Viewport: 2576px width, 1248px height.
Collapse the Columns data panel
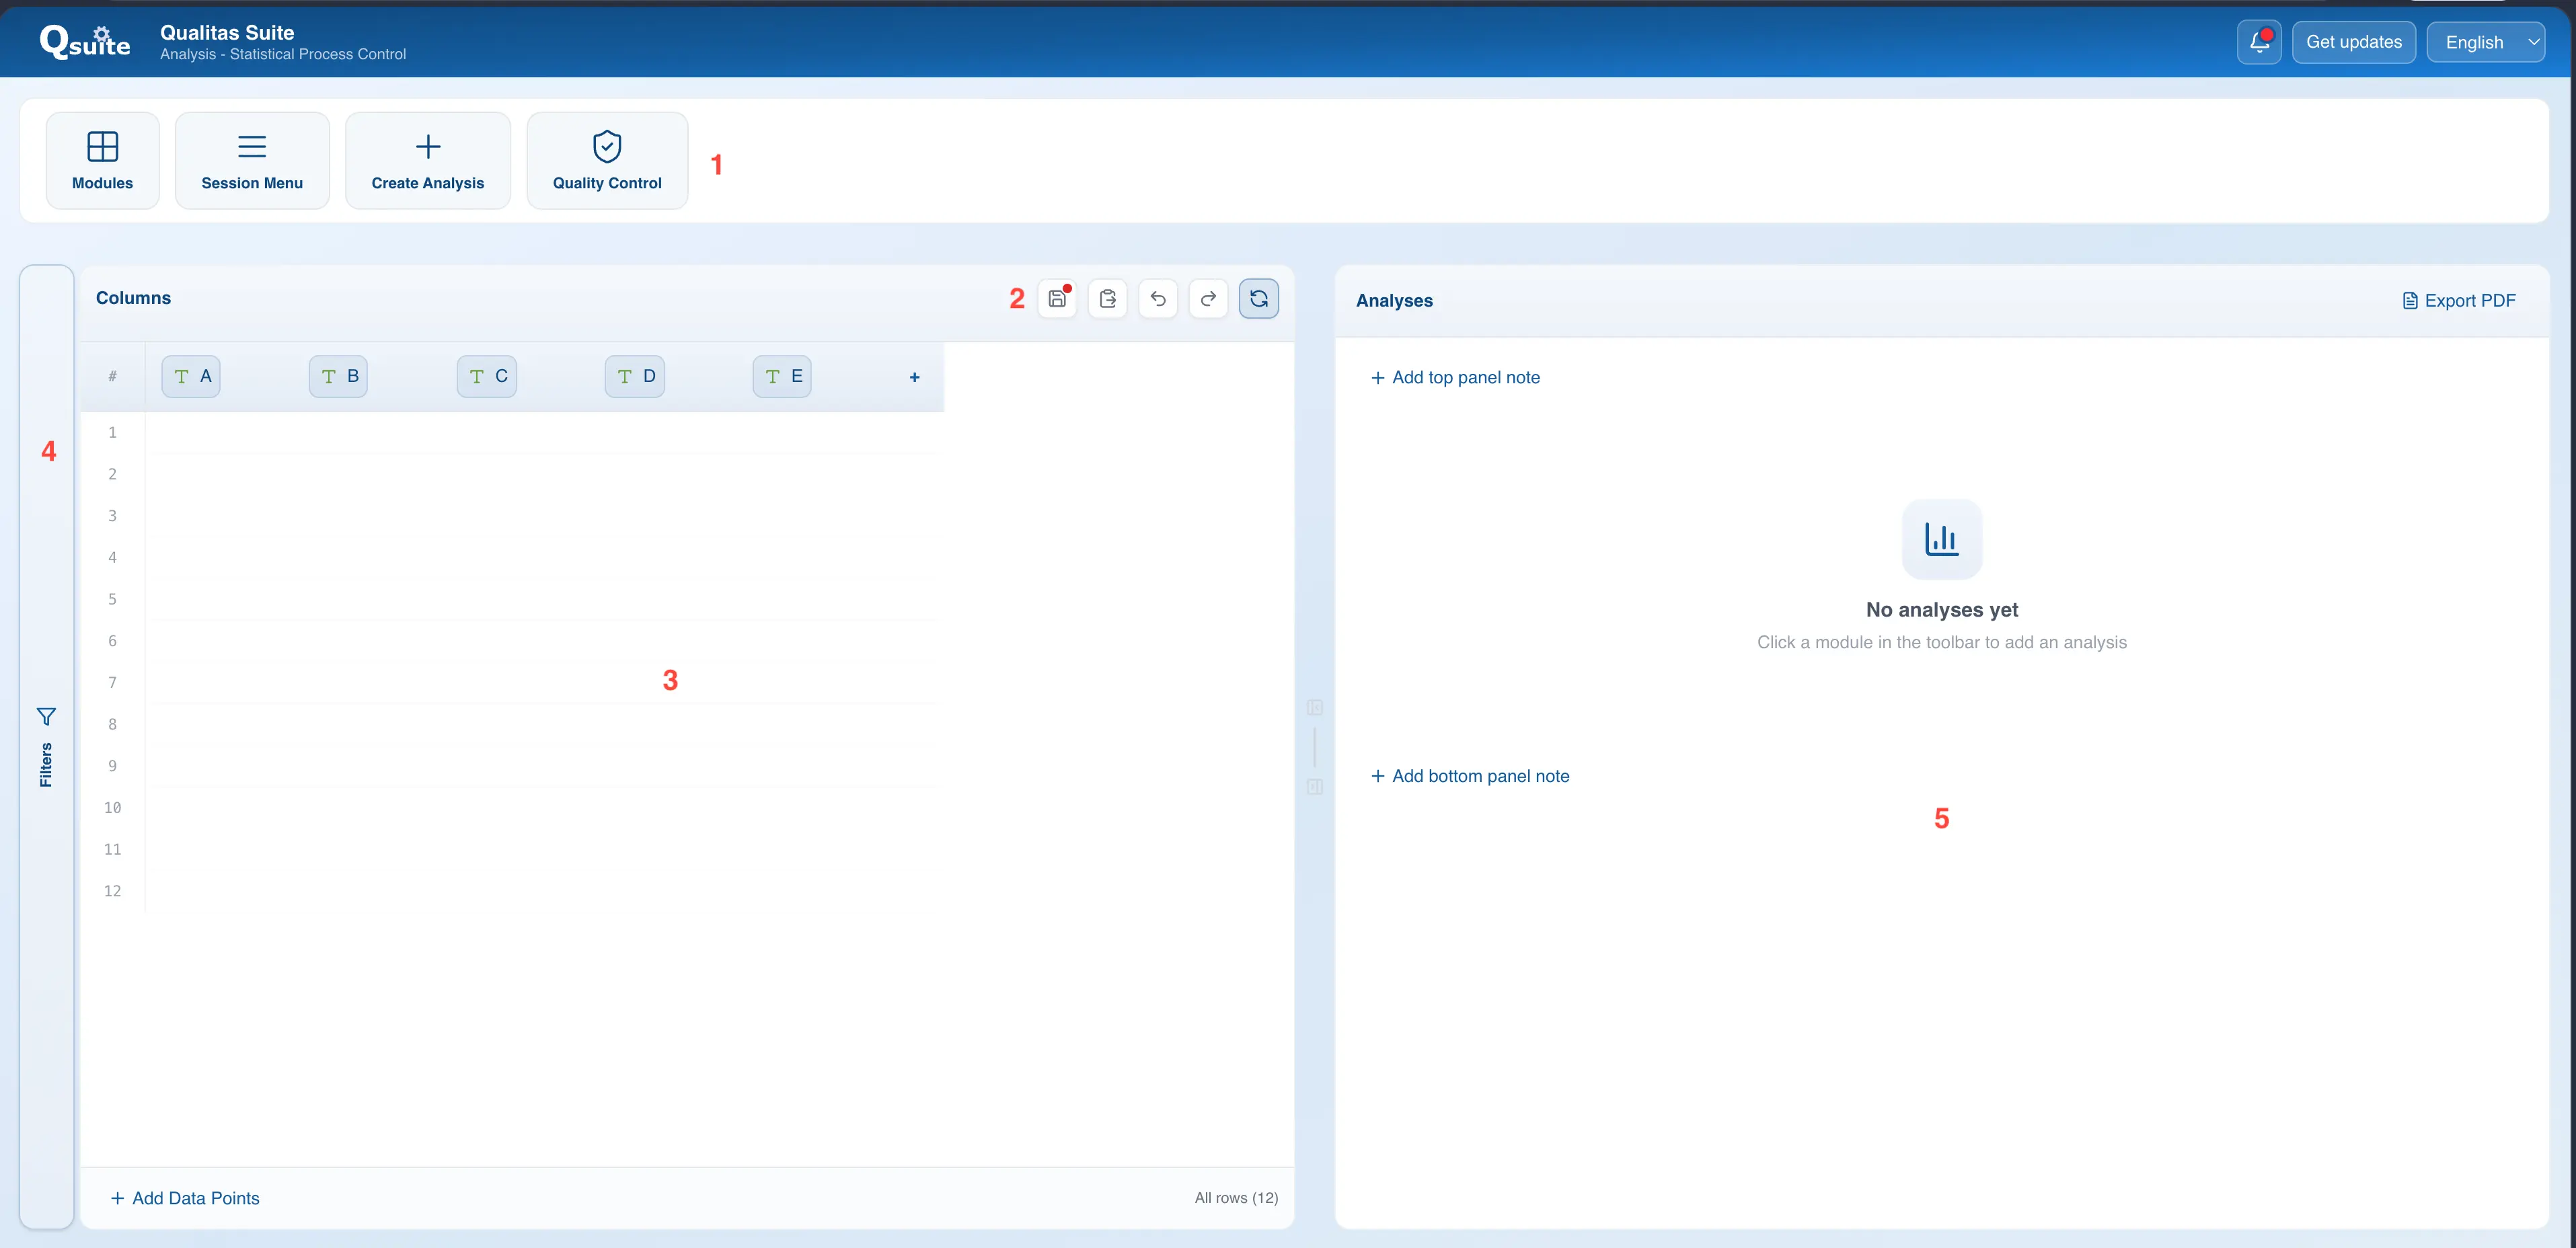pos(1315,708)
